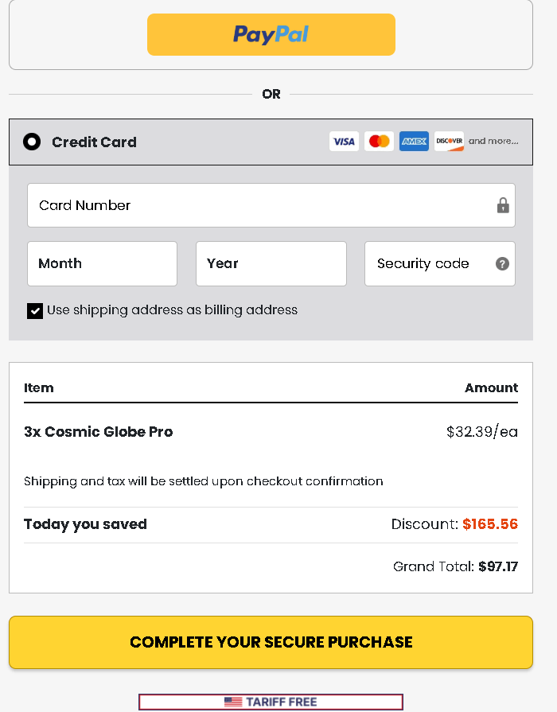
Task: Select the Credit Card radio button
Action: click(x=32, y=142)
